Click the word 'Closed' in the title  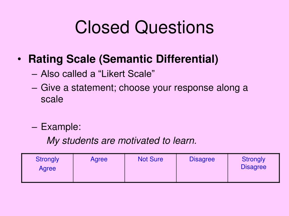(102, 27)
